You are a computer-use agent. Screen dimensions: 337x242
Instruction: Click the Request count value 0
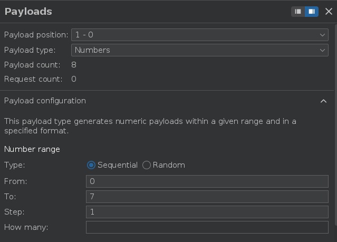[x=74, y=79]
